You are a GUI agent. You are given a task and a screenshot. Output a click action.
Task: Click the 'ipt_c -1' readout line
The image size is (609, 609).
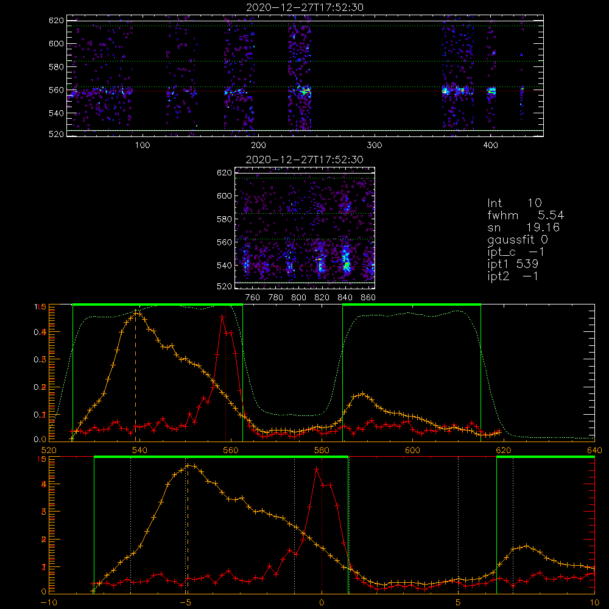coord(516,252)
